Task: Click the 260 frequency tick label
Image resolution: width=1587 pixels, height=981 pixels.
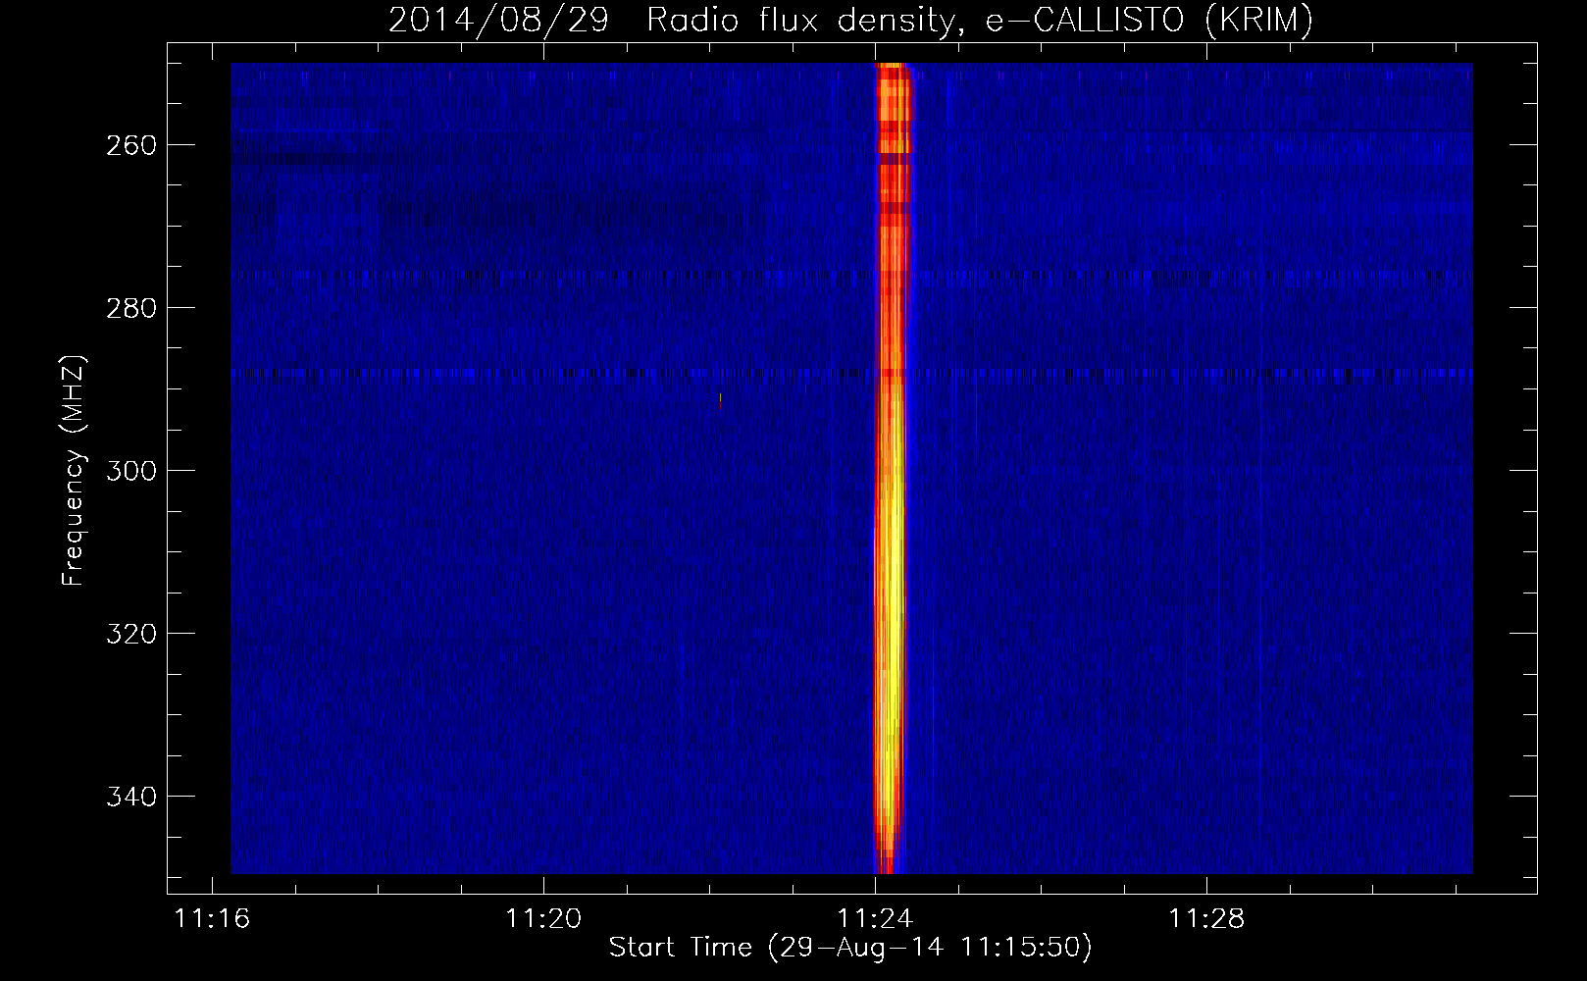Action: point(131,145)
